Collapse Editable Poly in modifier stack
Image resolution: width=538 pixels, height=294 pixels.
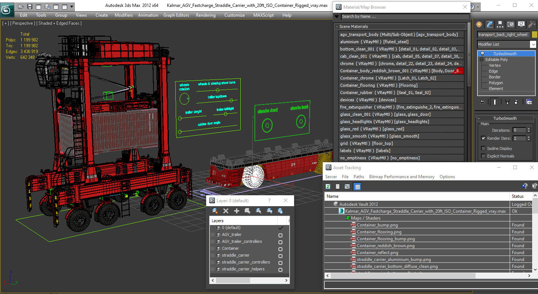482,60
